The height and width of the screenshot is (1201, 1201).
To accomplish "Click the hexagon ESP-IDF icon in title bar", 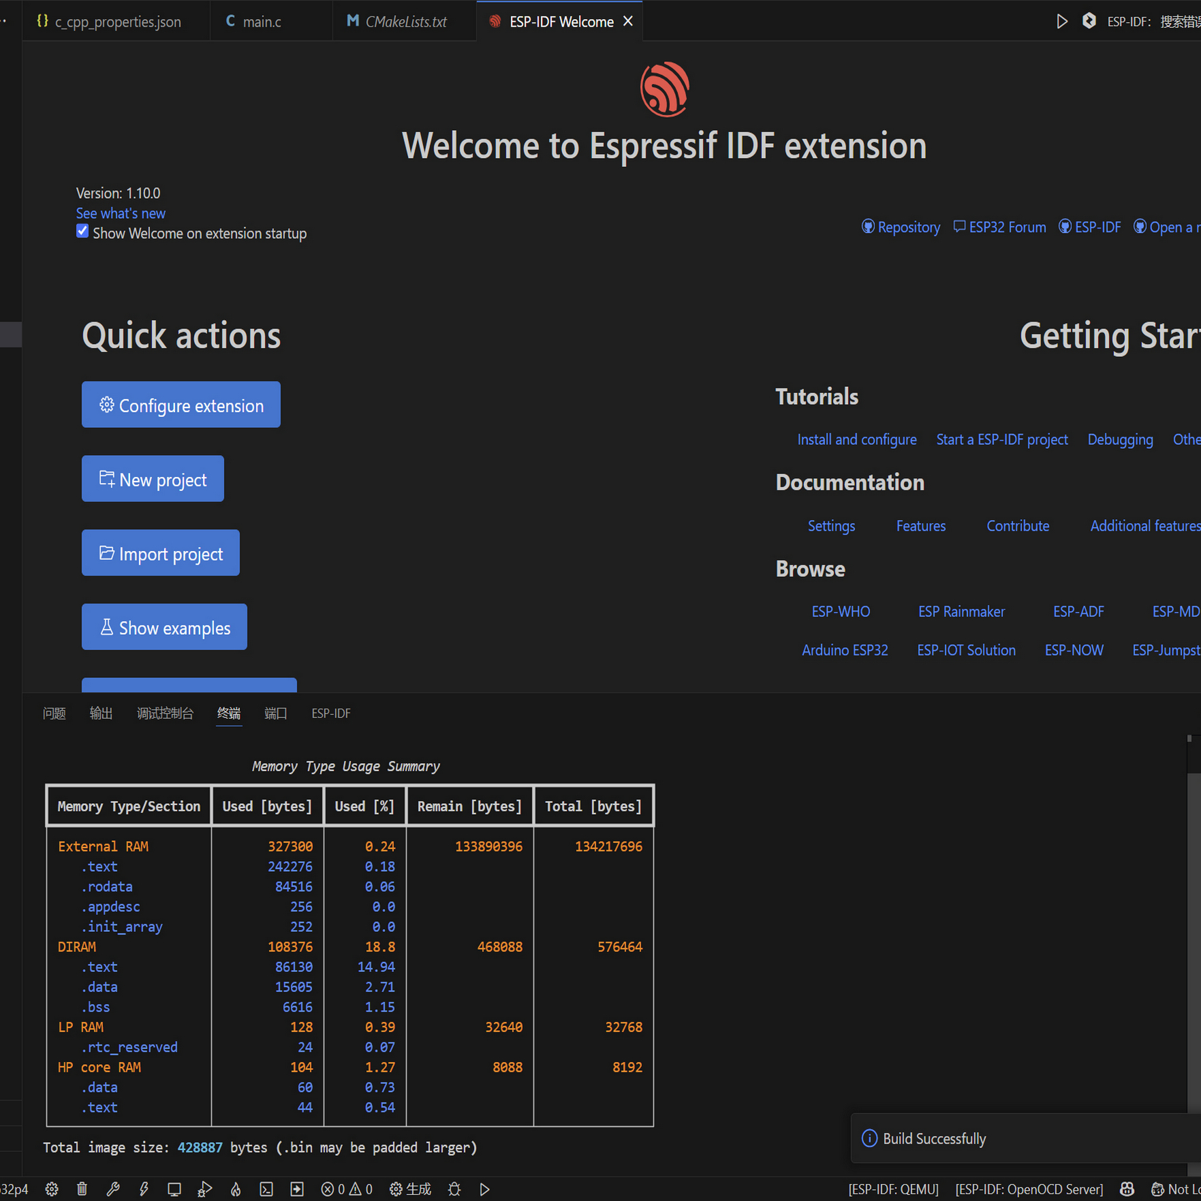I will coord(1089,21).
